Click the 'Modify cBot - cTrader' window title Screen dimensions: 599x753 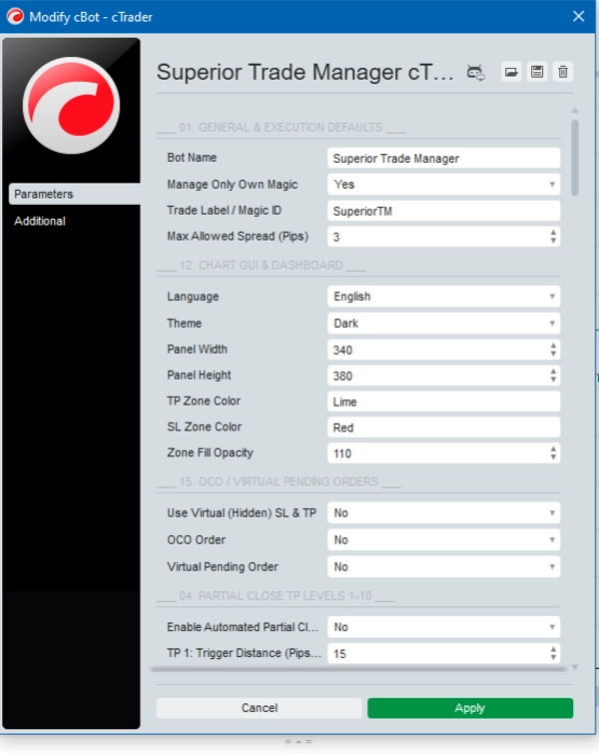pyautogui.click(x=91, y=17)
